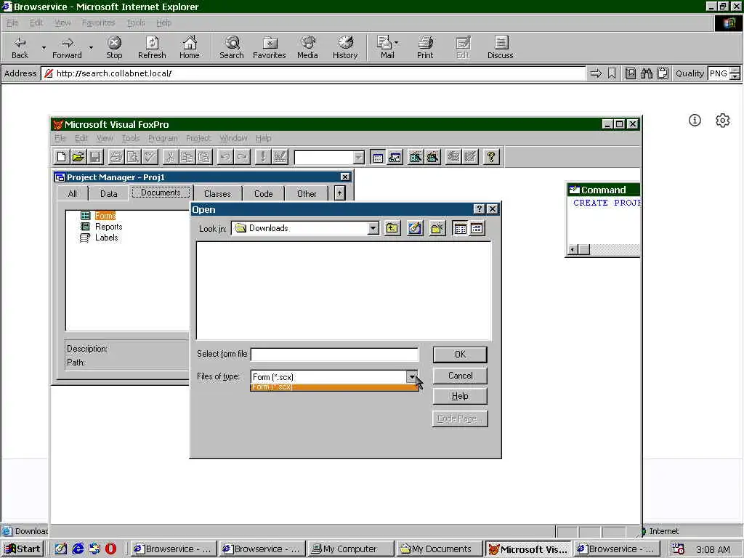Open the FoxPro Tools menu
The width and height of the screenshot is (744, 558).
pos(131,138)
